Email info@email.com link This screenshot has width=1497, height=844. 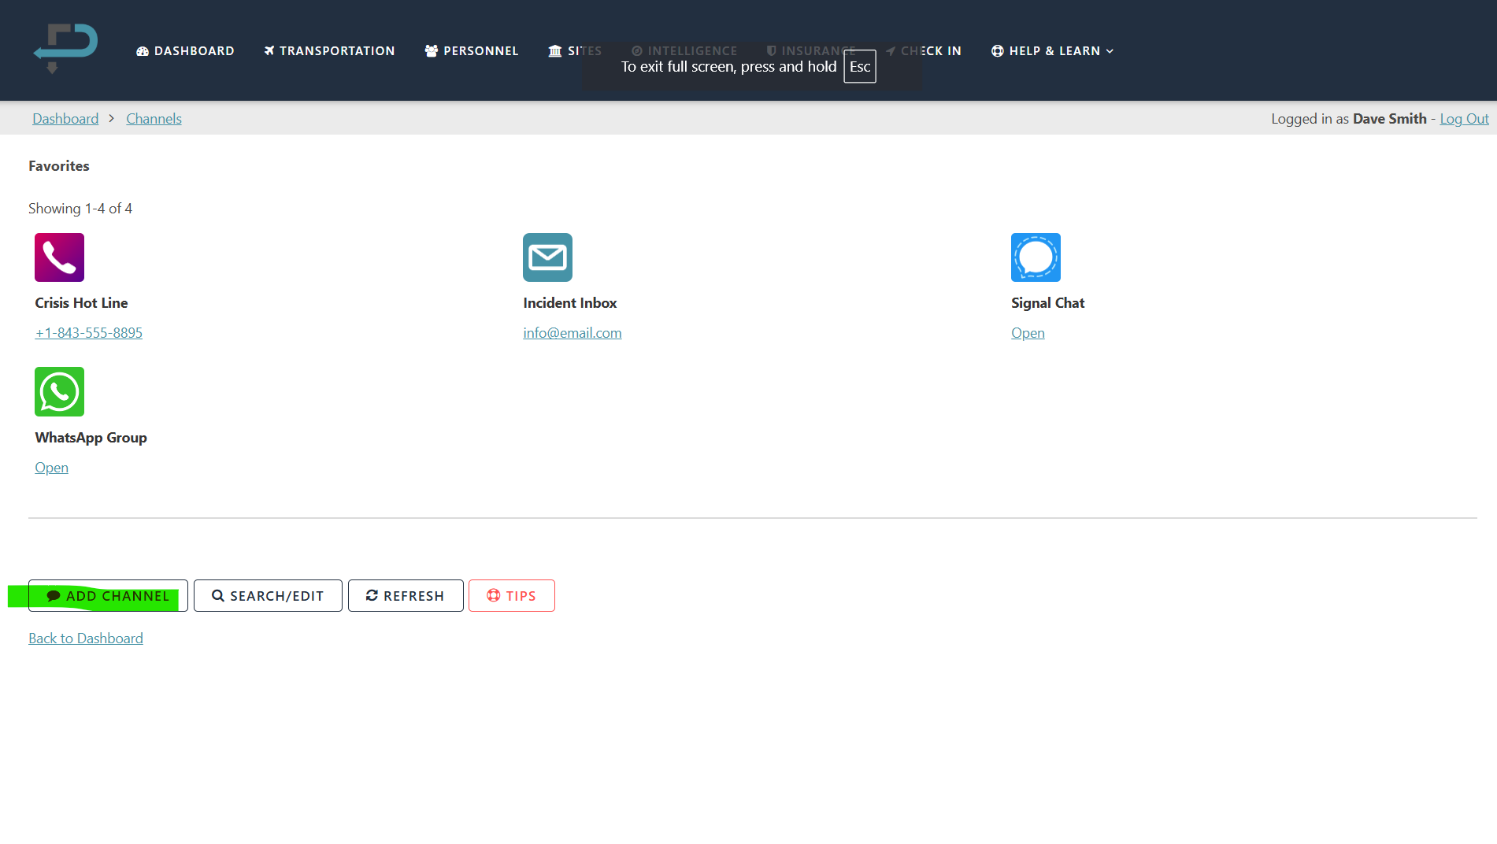tap(572, 333)
